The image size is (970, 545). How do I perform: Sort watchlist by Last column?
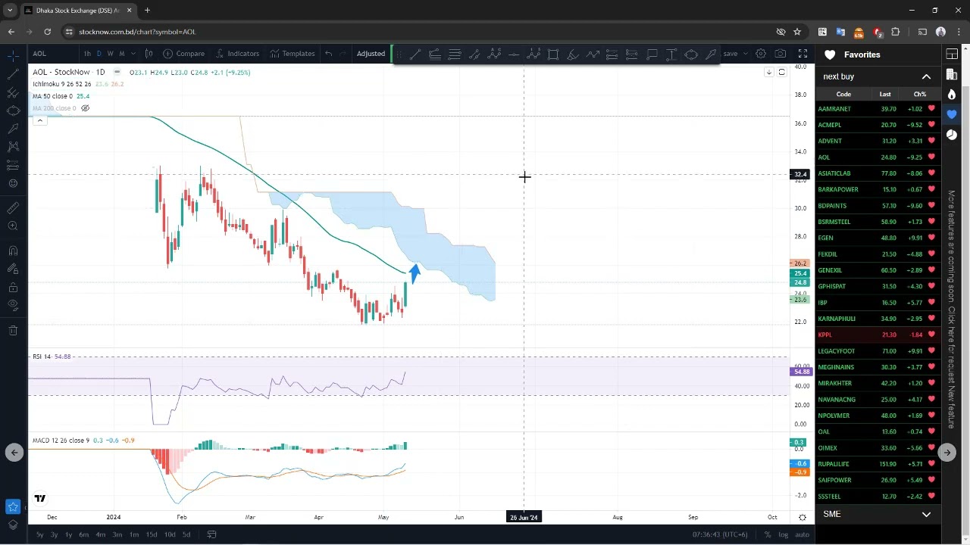(884, 94)
